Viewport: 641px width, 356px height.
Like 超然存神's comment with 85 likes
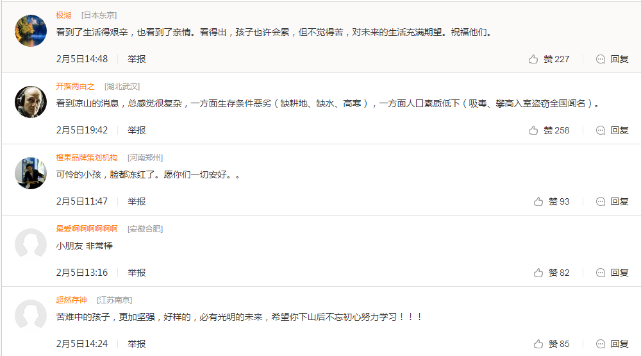(x=551, y=344)
